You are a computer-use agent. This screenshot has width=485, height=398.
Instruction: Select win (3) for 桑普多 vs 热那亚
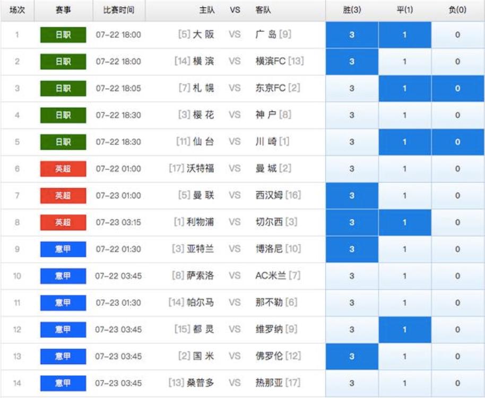(x=352, y=383)
